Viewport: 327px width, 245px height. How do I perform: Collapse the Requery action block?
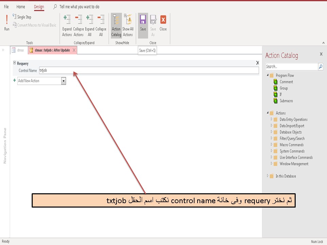click(14, 63)
